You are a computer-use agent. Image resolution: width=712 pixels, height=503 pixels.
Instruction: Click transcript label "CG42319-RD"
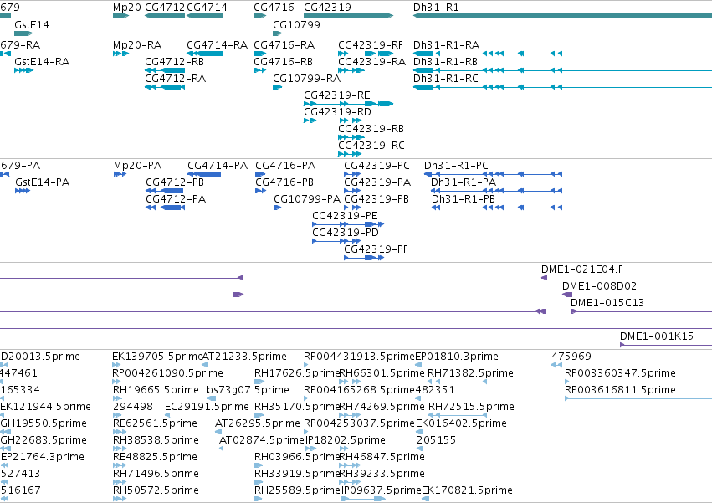point(337,112)
